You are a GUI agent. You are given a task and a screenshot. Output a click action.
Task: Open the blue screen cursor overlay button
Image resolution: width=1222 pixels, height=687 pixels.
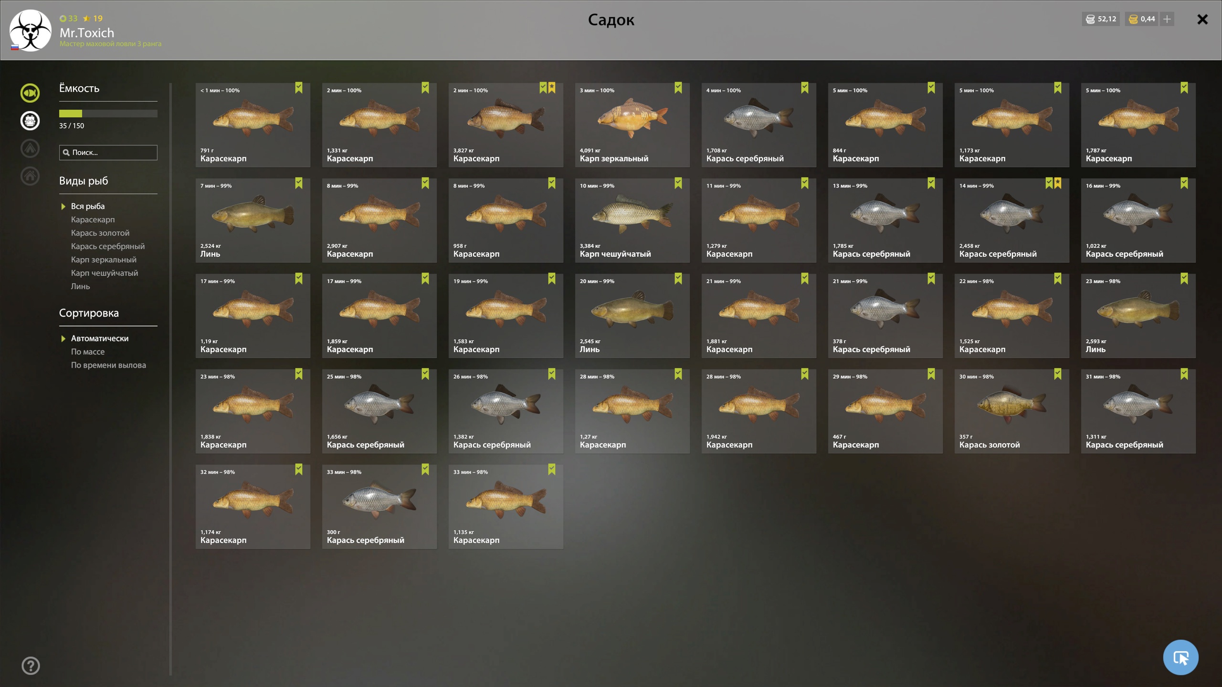pyautogui.click(x=1180, y=657)
